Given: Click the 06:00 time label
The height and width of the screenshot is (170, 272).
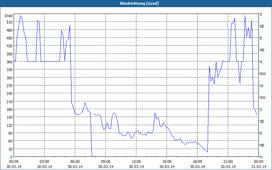Looking at the screenshot, I should pyautogui.click(x=75, y=162).
